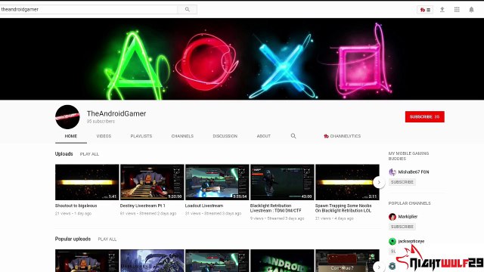Click the Shoutout to bigaleous title
Image resolution: width=484 pixels, height=272 pixels.
pos(76,206)
